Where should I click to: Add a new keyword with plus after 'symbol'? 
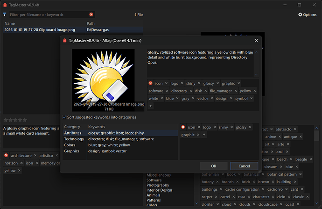coord(151,106)
